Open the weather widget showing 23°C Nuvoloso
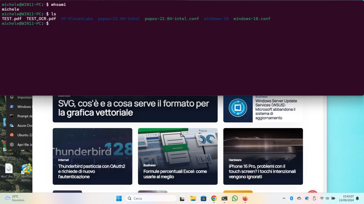364x204 pixels. point(15,199)
